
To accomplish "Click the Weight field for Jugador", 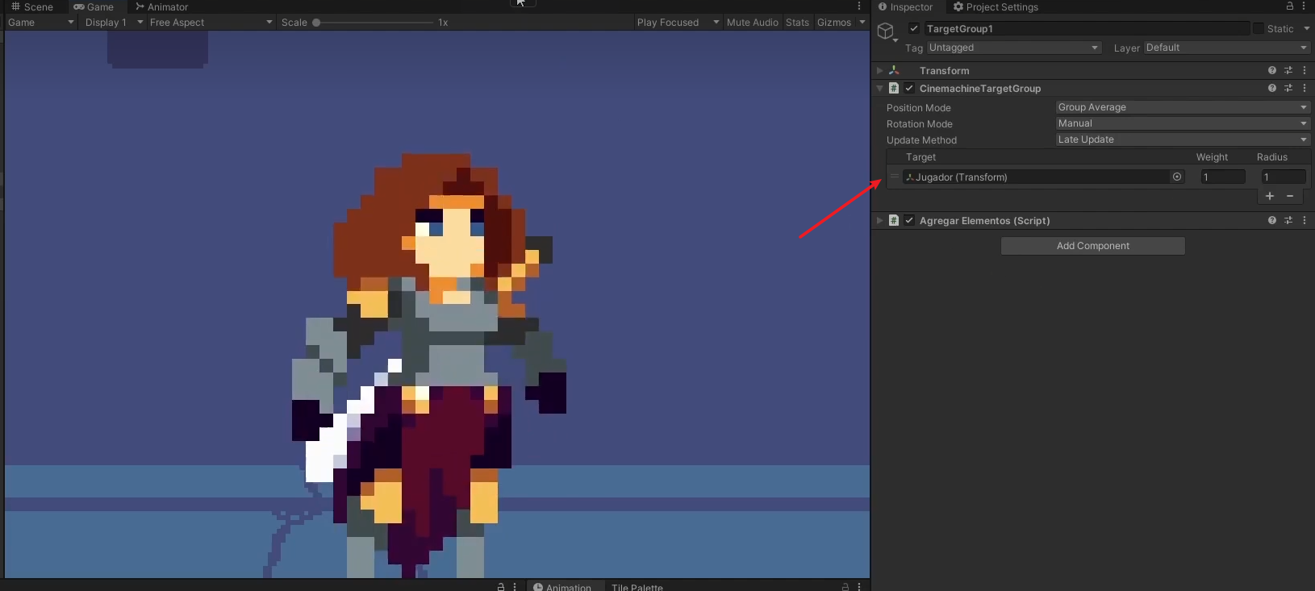I will [x=1223, y=177].
